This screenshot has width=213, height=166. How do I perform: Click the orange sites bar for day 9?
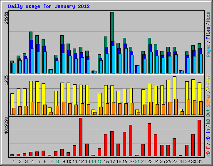click(x=64, y=108)
